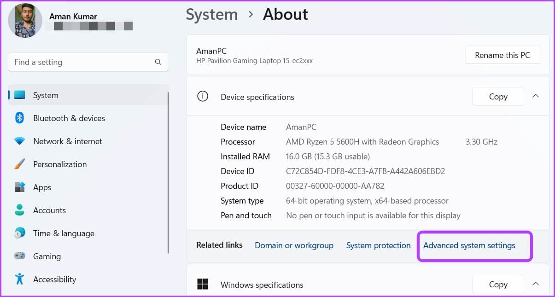Click the Processor label
Image resolution: width=555 pixels, height=297 pixels.
pyautogui.click(x=238, y=142)
